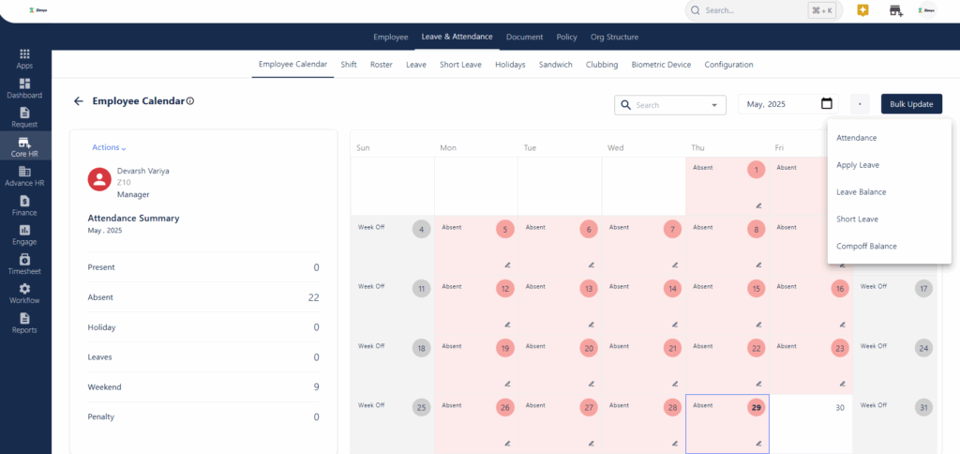960x454 pixels.
Task: Click info icon next to Employee Calendar
Action: tap(189, 101)
